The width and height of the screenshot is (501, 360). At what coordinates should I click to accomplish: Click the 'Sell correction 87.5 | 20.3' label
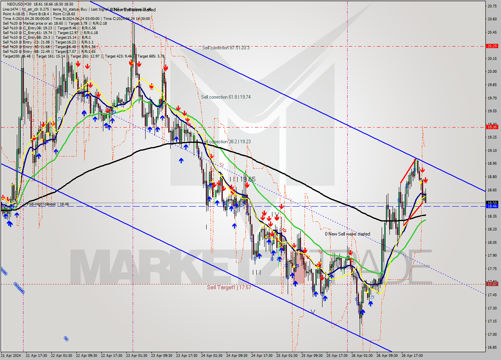click(226, 48)
